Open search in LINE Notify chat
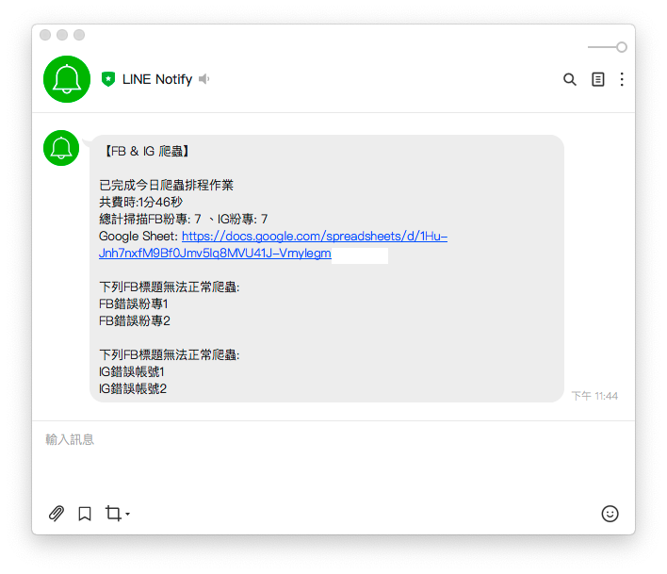This screenshot has height=574, width=667. tap(570, 79)
